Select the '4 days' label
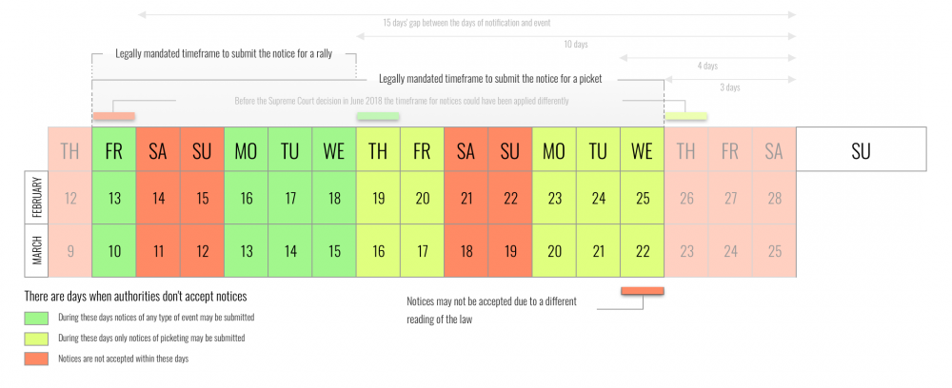Image resolution: width=952 pixels, height=388 pixels. [x=706, y=66]
